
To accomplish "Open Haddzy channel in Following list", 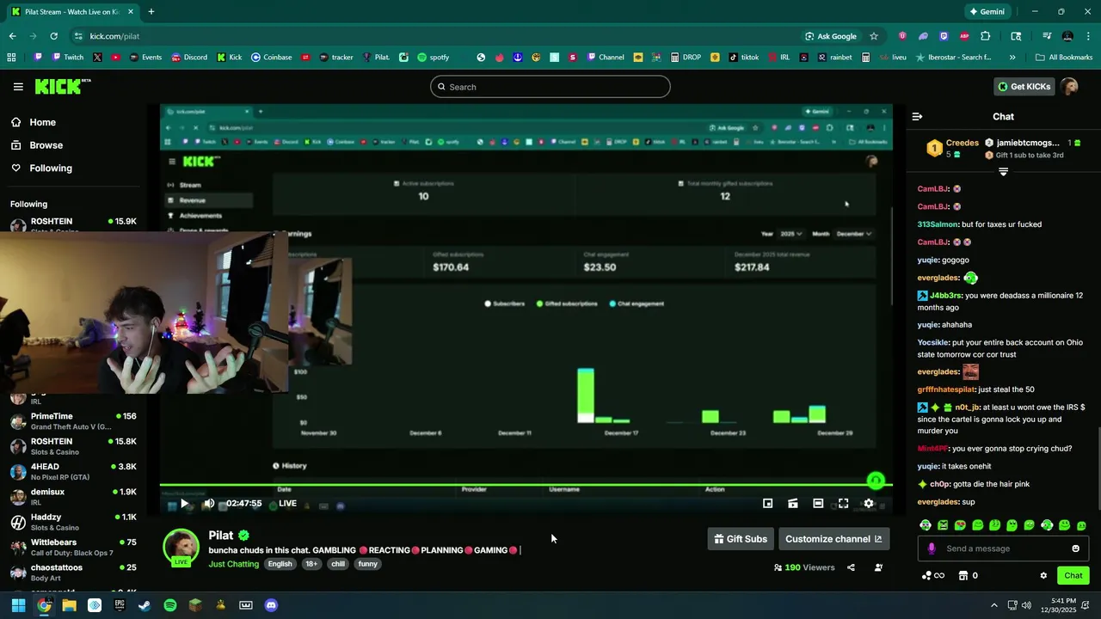I will 73,522.
